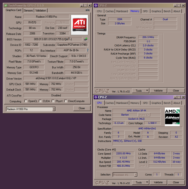Open the CPU tab in upper CPU-Z

coord(99,11)
